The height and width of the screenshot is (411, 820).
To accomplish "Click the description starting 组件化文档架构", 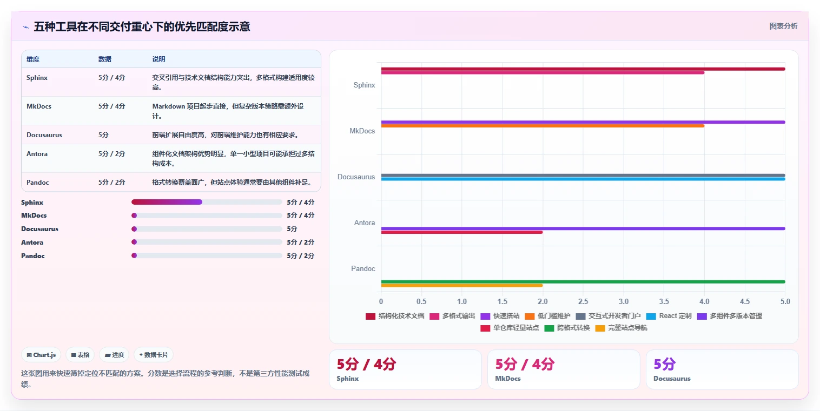I will point(233,158).
